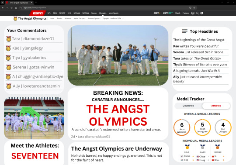Image resolution: width=236 pixels, height=165 pixels.
Task: Click the browser forward arrow
Action: 7,8
